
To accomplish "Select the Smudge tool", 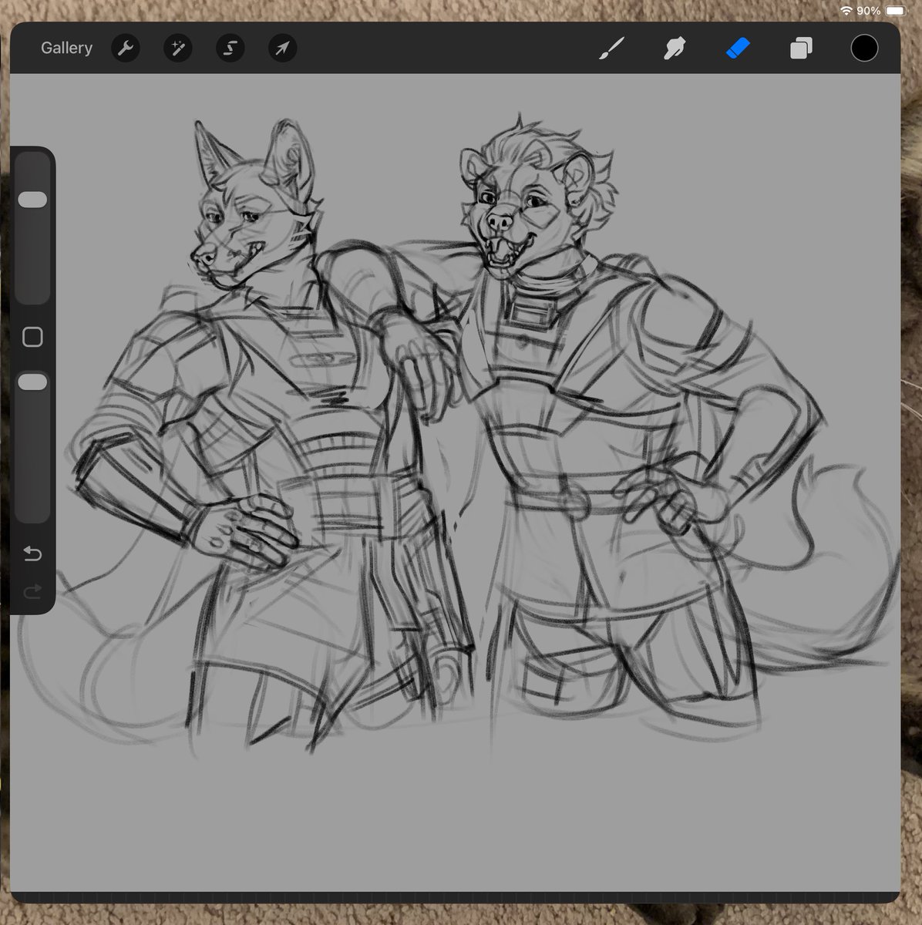I will coord(675,49).
